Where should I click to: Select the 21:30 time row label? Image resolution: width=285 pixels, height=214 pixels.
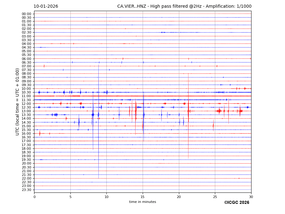(x=26, y=175)
